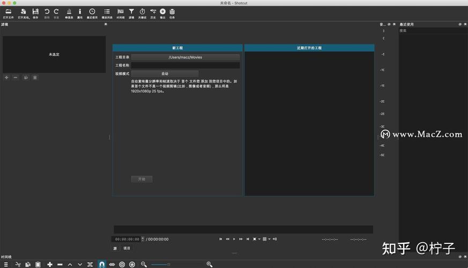Click the timeline Append plus icon
This screenshot has height=268, width=468.
point(50,264)
